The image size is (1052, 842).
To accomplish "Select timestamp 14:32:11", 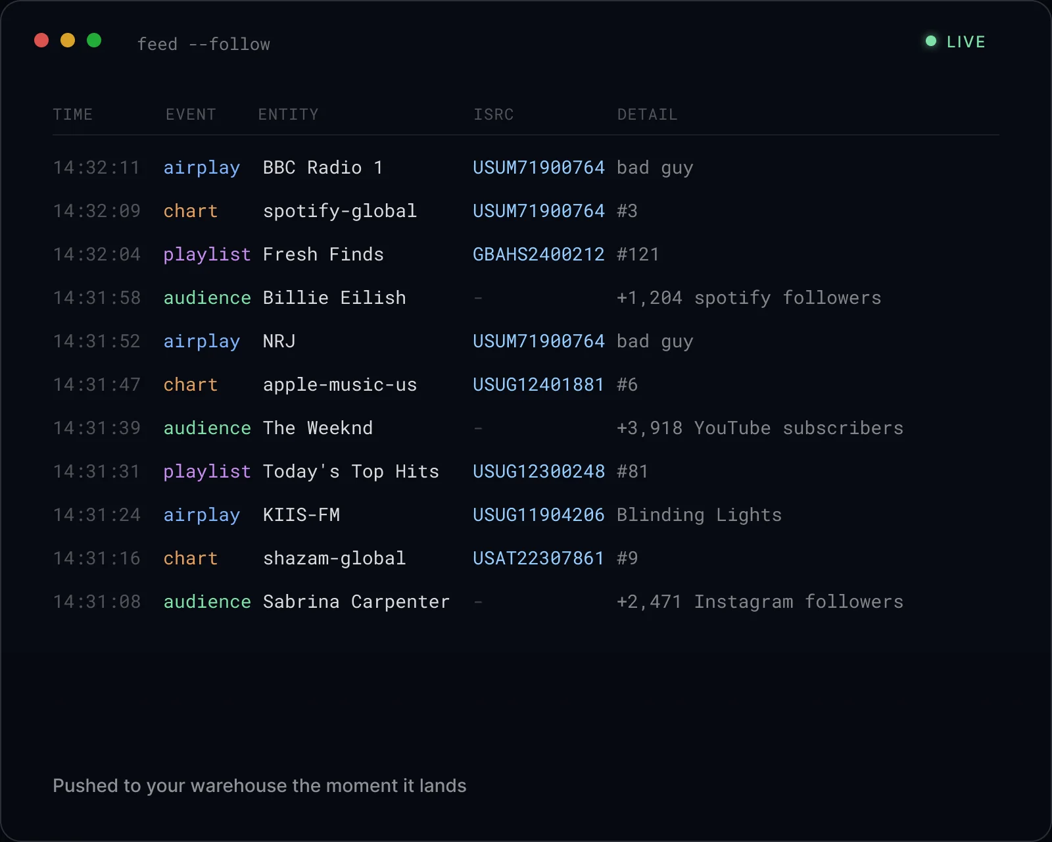I will pos(97,168).
